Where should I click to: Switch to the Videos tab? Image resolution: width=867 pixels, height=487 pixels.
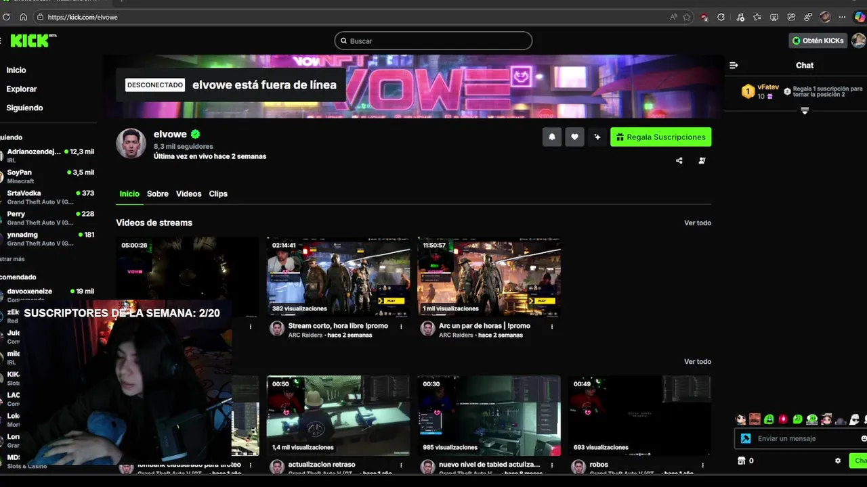click(188, 193)
